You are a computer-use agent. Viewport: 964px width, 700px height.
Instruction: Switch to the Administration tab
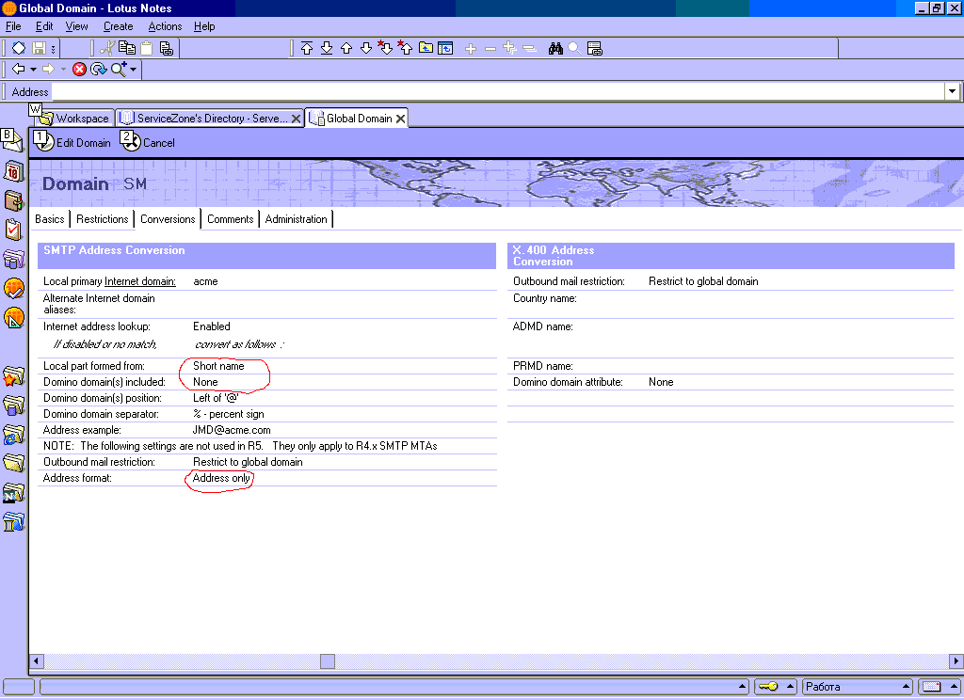pos(296,219)
